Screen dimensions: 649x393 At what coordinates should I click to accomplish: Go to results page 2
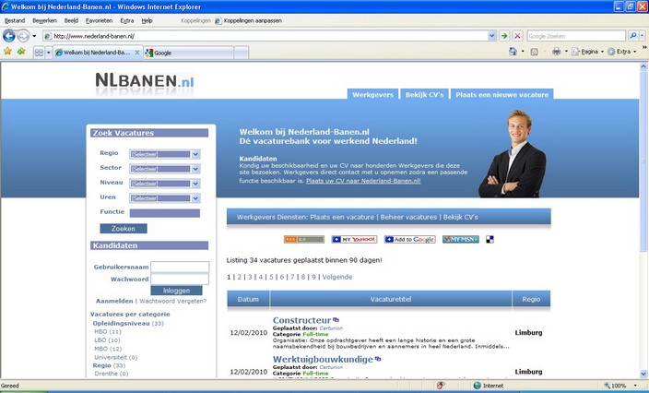240,277
